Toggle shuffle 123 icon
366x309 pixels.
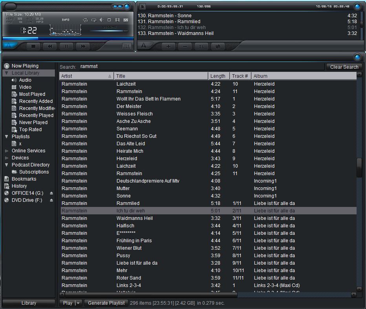86,20
